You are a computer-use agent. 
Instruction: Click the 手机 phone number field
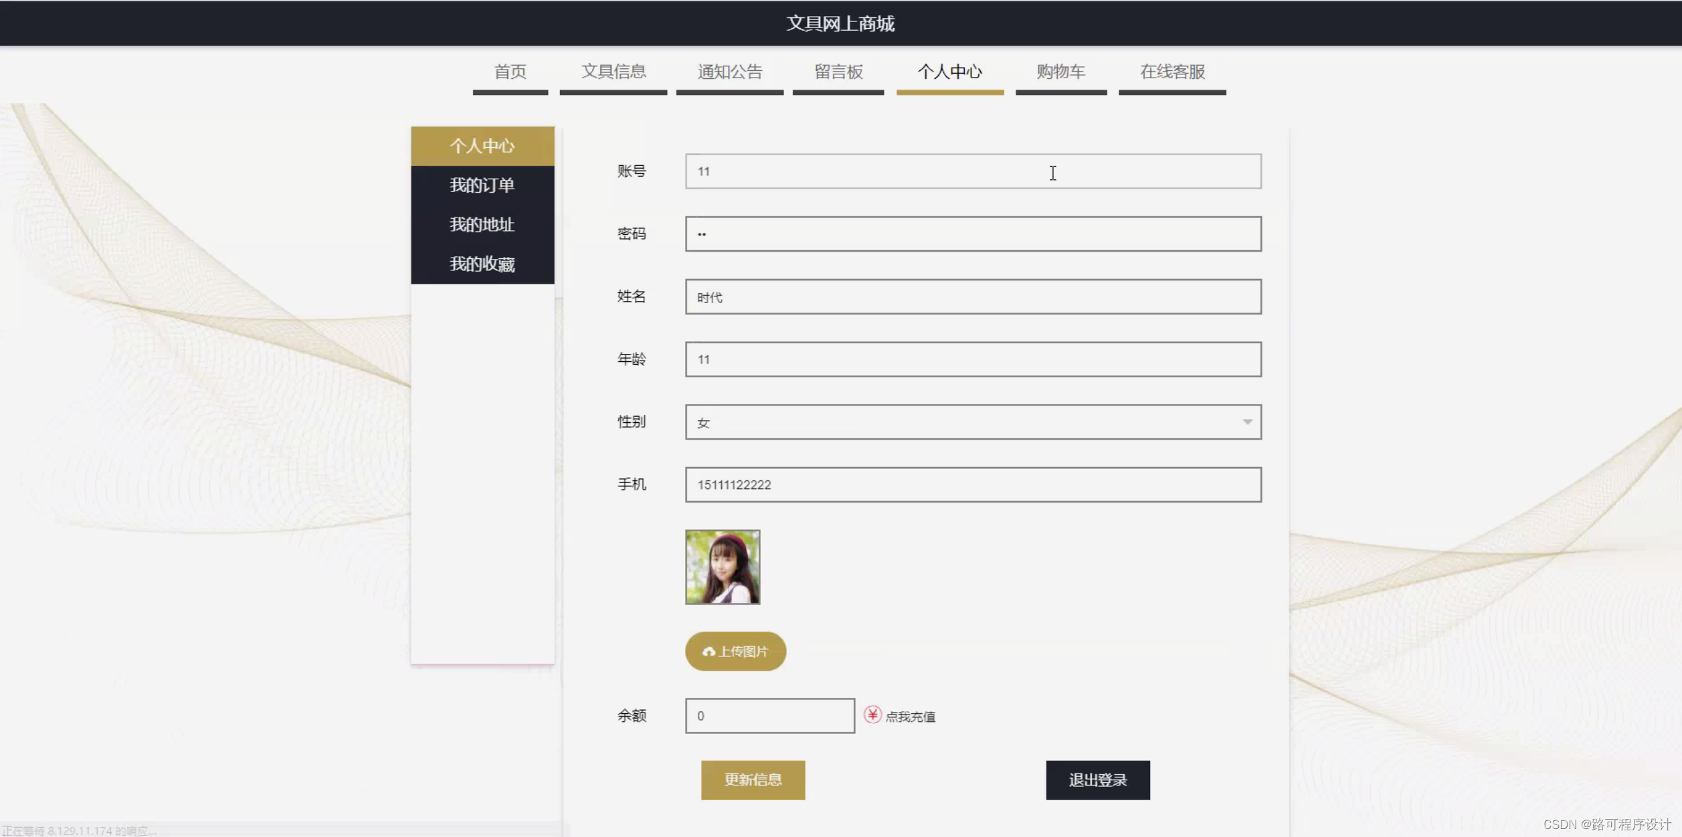pos(971,484)
